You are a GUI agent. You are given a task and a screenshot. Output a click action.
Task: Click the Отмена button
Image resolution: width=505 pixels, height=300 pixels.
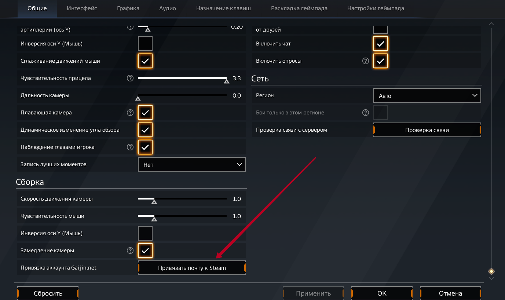tap(450, 293)
